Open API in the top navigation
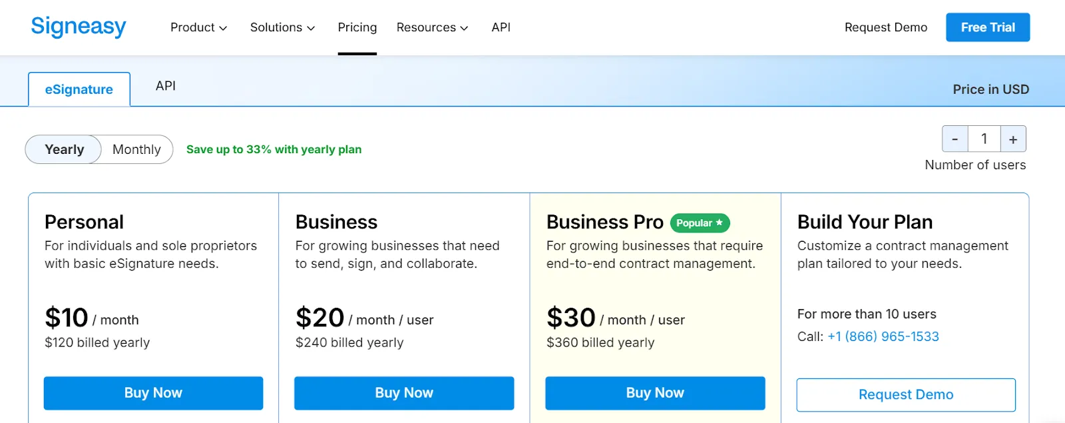 (x=501, y=27)
